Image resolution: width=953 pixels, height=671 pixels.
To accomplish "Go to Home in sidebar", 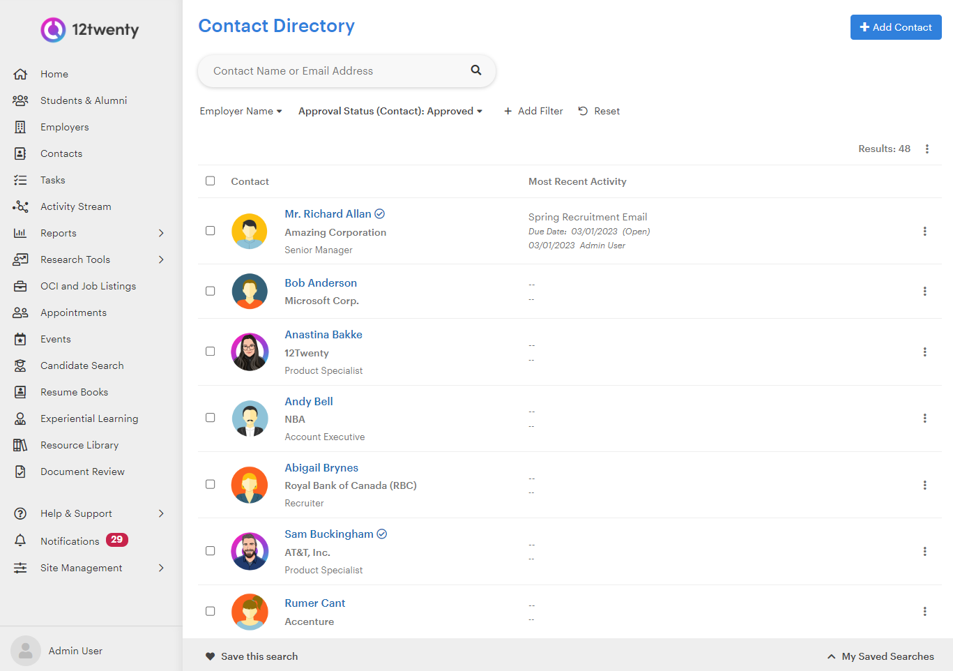I will [x=54, y=74].
